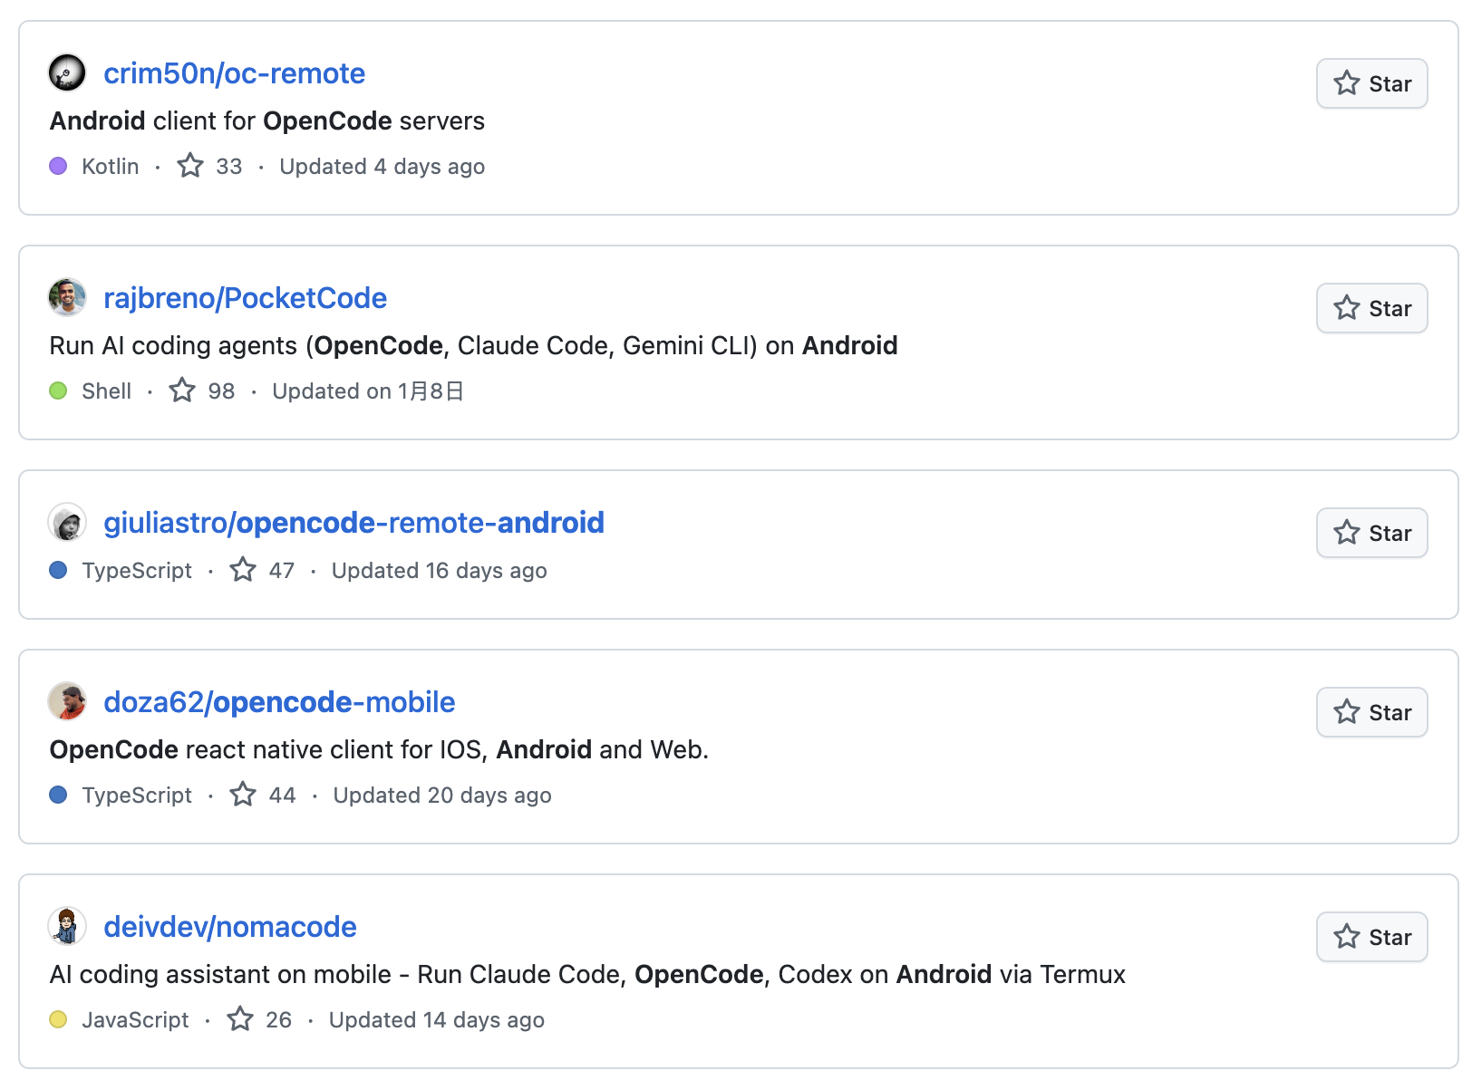Click the 44 stars icon on opencode-mobile
1472x1080 pixels.
pos(243,795)
